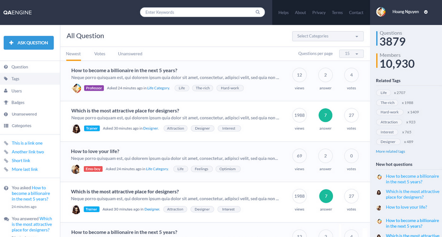
Task: Switch to the Unanswered tab
Action: tap(130, 54)
